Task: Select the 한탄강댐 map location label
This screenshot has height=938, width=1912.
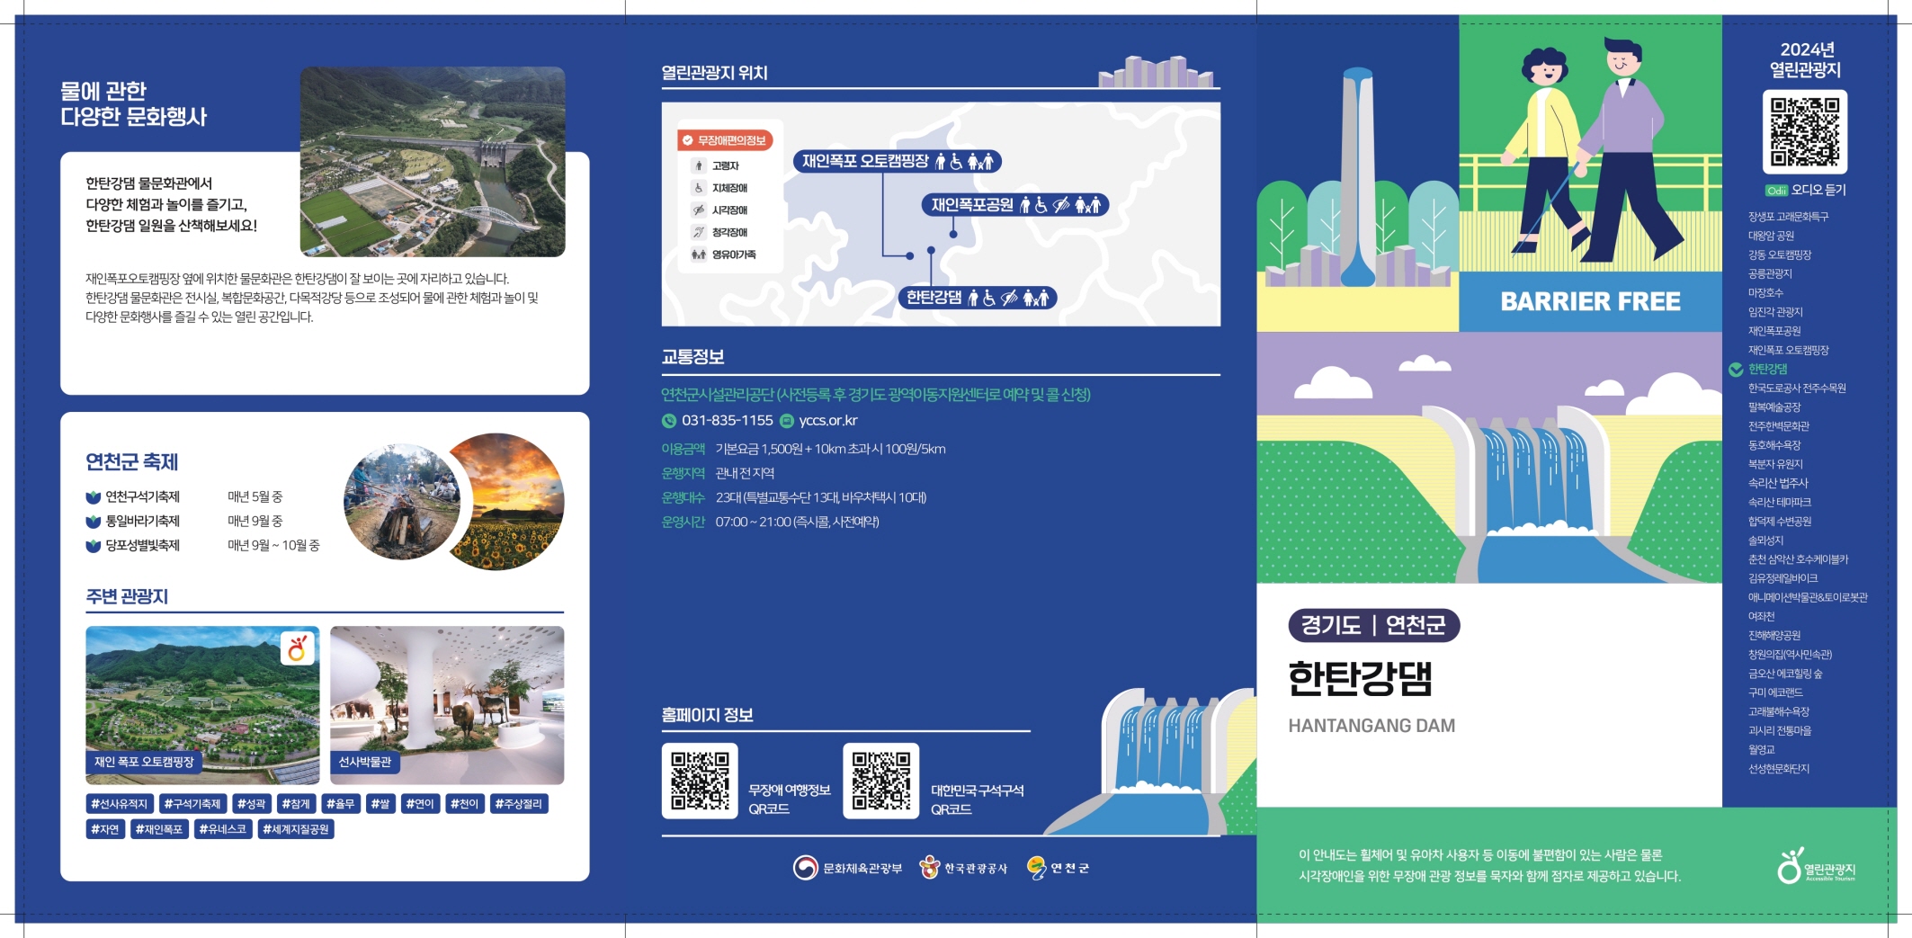Action: [977, 298]
